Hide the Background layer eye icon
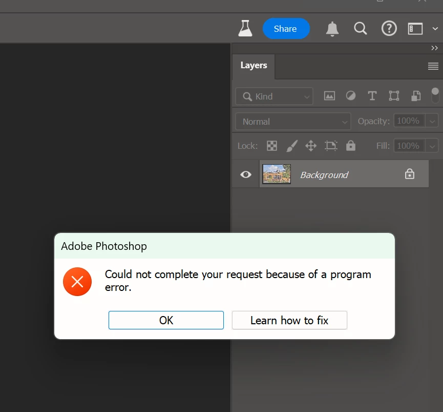 (246, 174)
